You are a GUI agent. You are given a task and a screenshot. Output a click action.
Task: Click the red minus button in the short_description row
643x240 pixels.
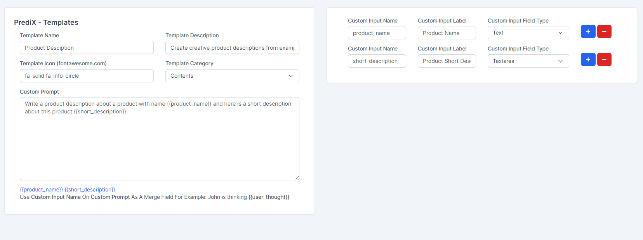(x=604, y=59)
